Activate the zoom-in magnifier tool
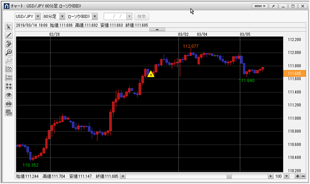The image size is (310, 184). [8, 52]
